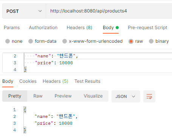Open the response Headers (5) tab
The image size is (172, 138).
56,81
